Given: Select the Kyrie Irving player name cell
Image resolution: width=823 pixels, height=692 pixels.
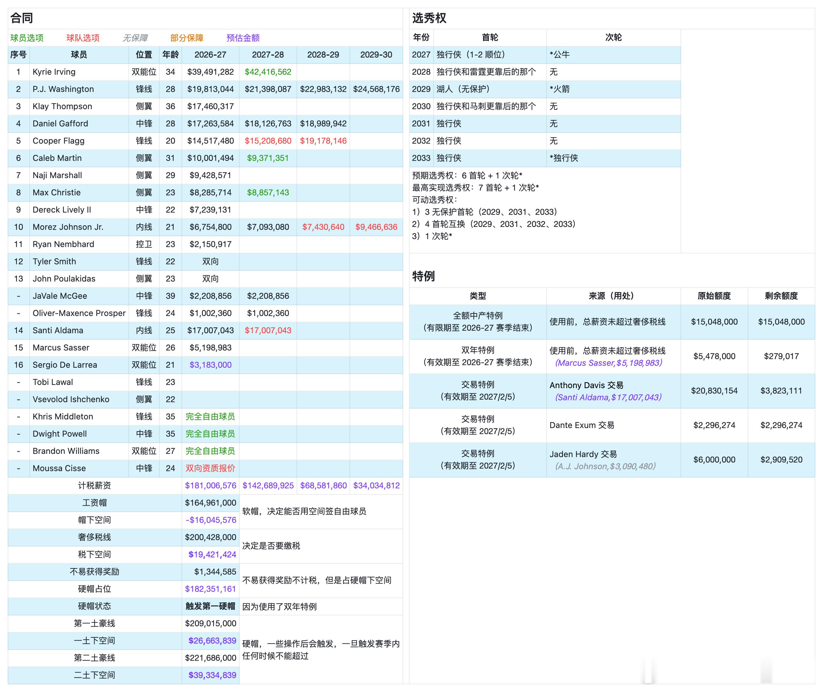Looking at the screenshot, I should pos(79,72).
